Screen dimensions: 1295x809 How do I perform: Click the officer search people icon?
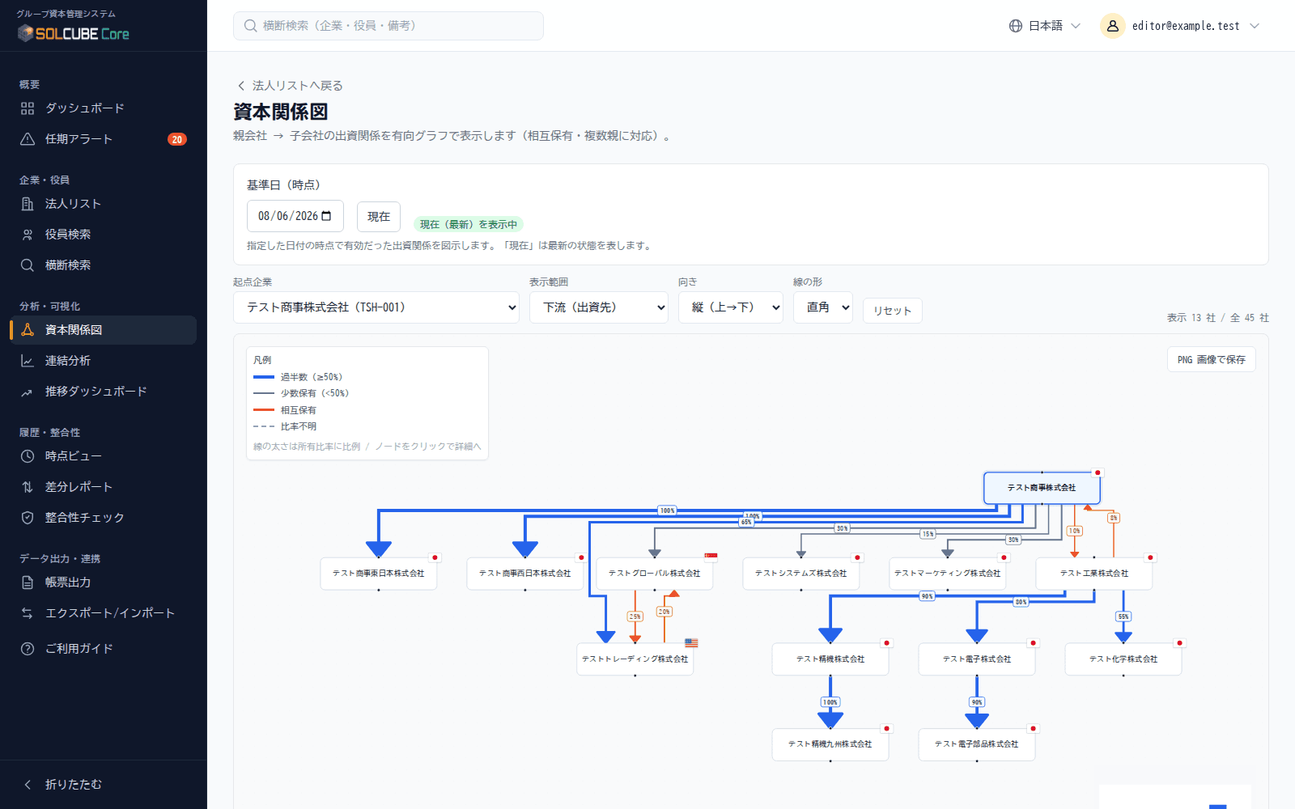tap(28, 235)
